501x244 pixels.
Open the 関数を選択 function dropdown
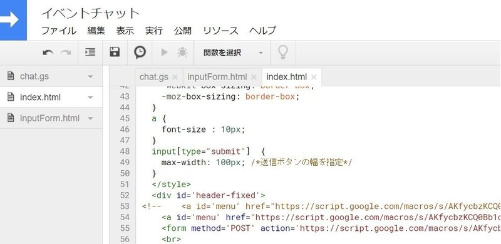click(x=232, y=53)
